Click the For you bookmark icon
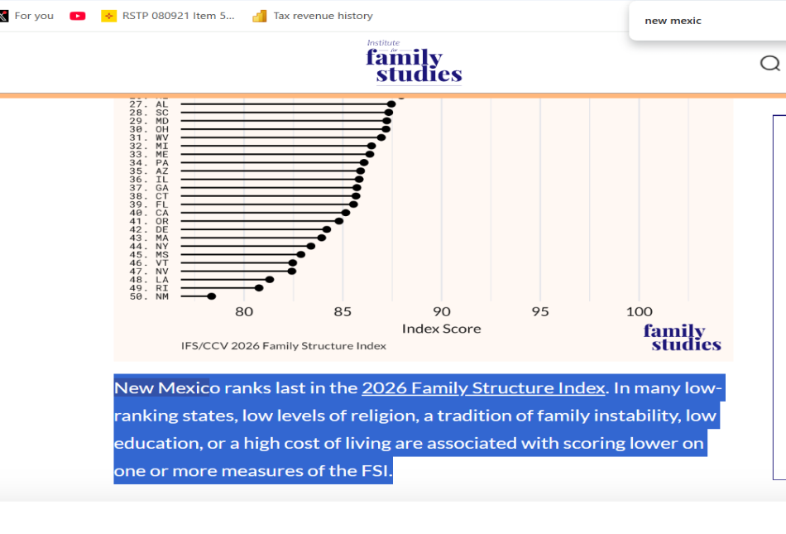This screenshot has width=786, height=534. [3, 16]
